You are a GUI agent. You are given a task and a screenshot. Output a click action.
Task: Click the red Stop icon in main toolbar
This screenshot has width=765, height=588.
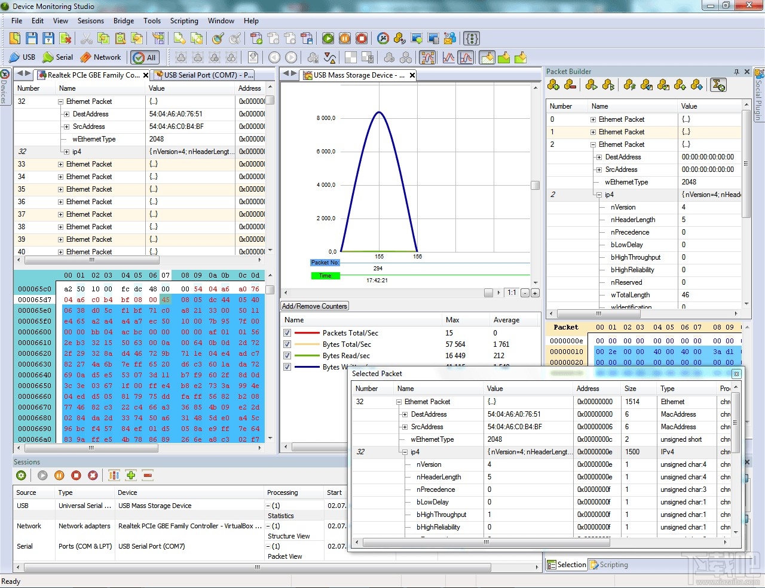[x=362, y=39]
